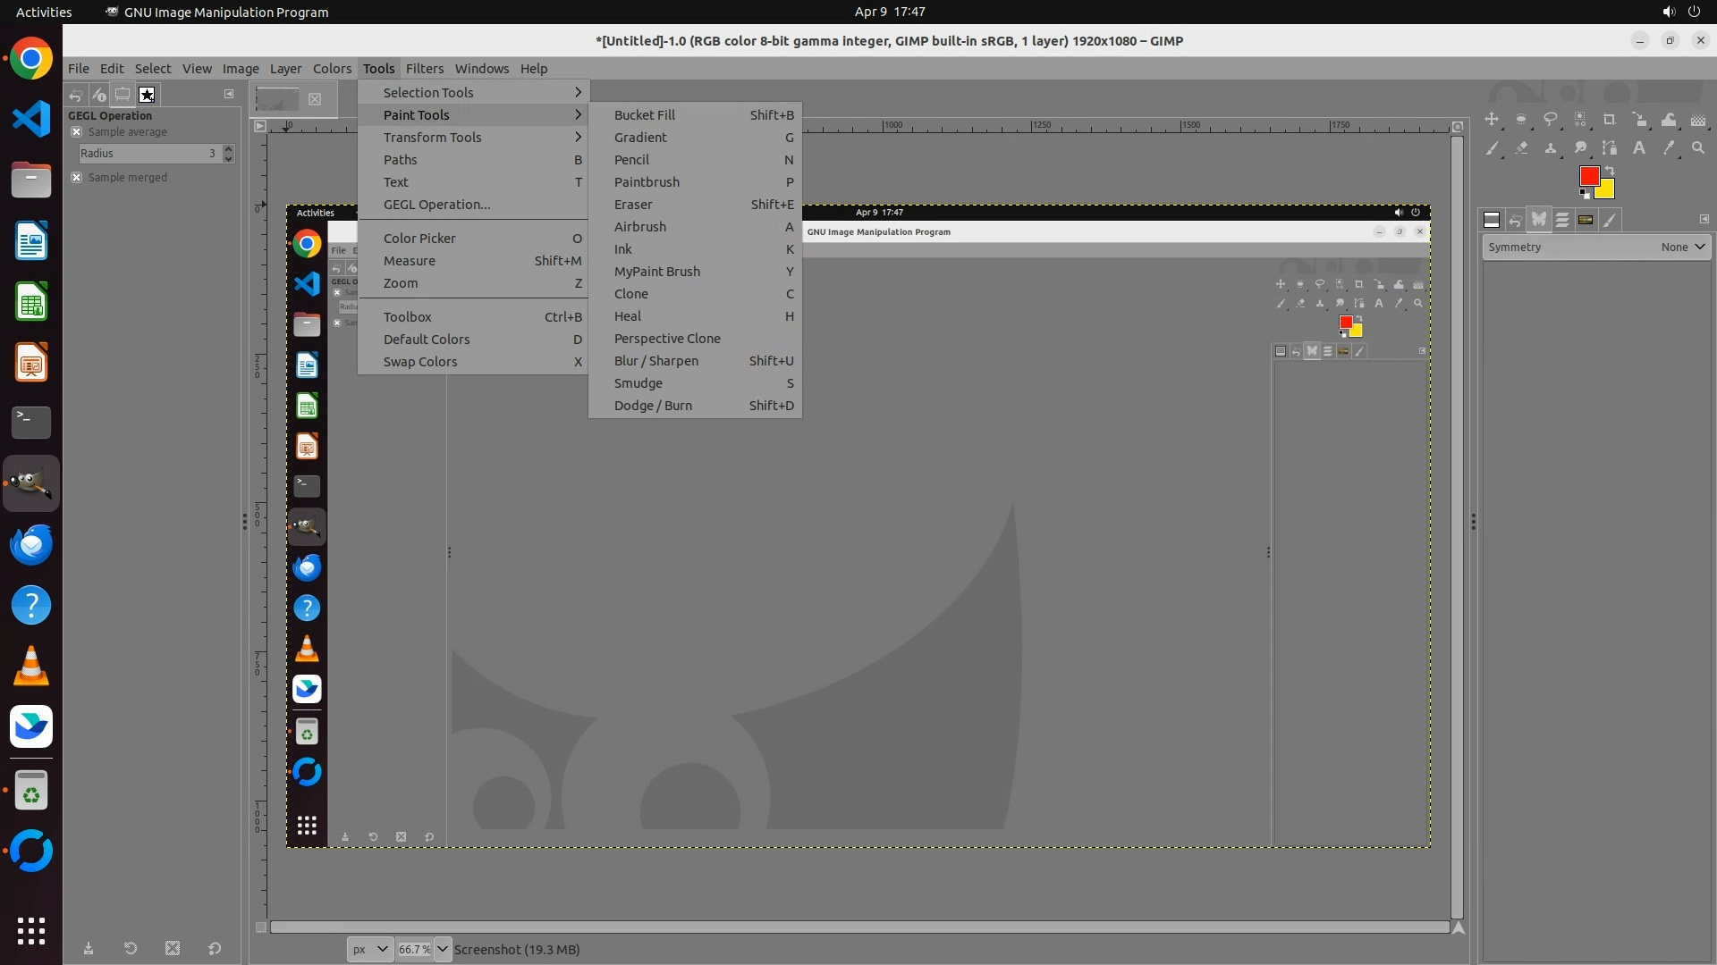Click the swap foreground/background colors arrow

(x=1610, y=170)
